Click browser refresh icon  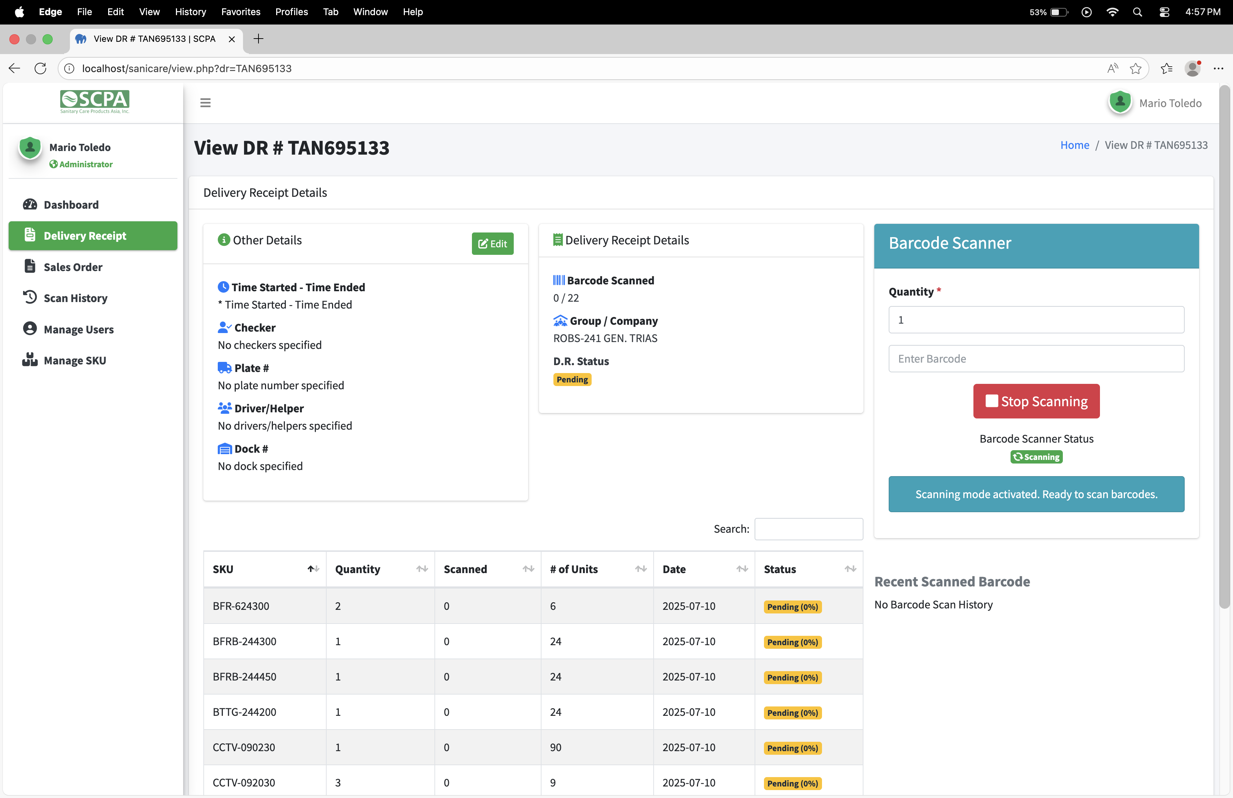point(40,68)
